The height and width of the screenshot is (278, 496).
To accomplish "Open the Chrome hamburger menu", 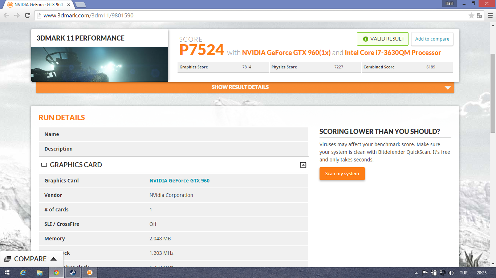I will 490,16.
